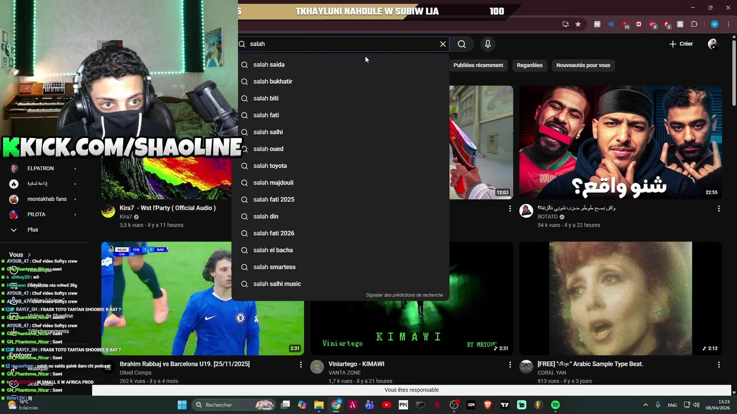Image resolution: width=737 pixels, height=414 pixels.
Task: Open FL Studio from the taskbar
Action: tap(538, 405)
